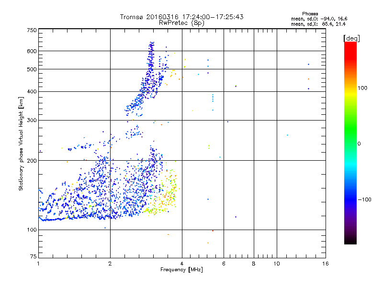Viewport: 383px width, 287px height.
Task: Click the y-axis '100' tick label
Action: [32, 230]
